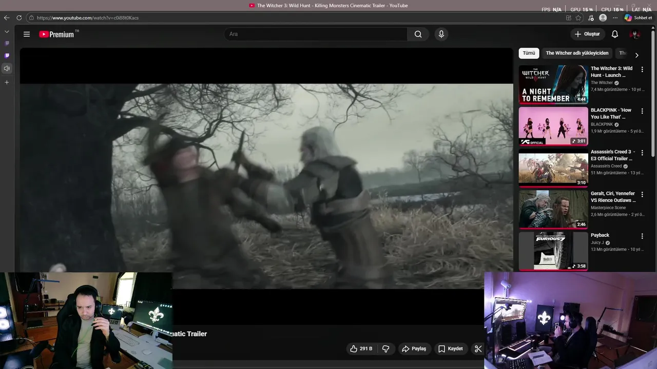The height and width of the screenshot is (369, 657).
Task: Open options for Assassin's Creed 3 video
Action: pyautogui.click(x=642, y=153)
